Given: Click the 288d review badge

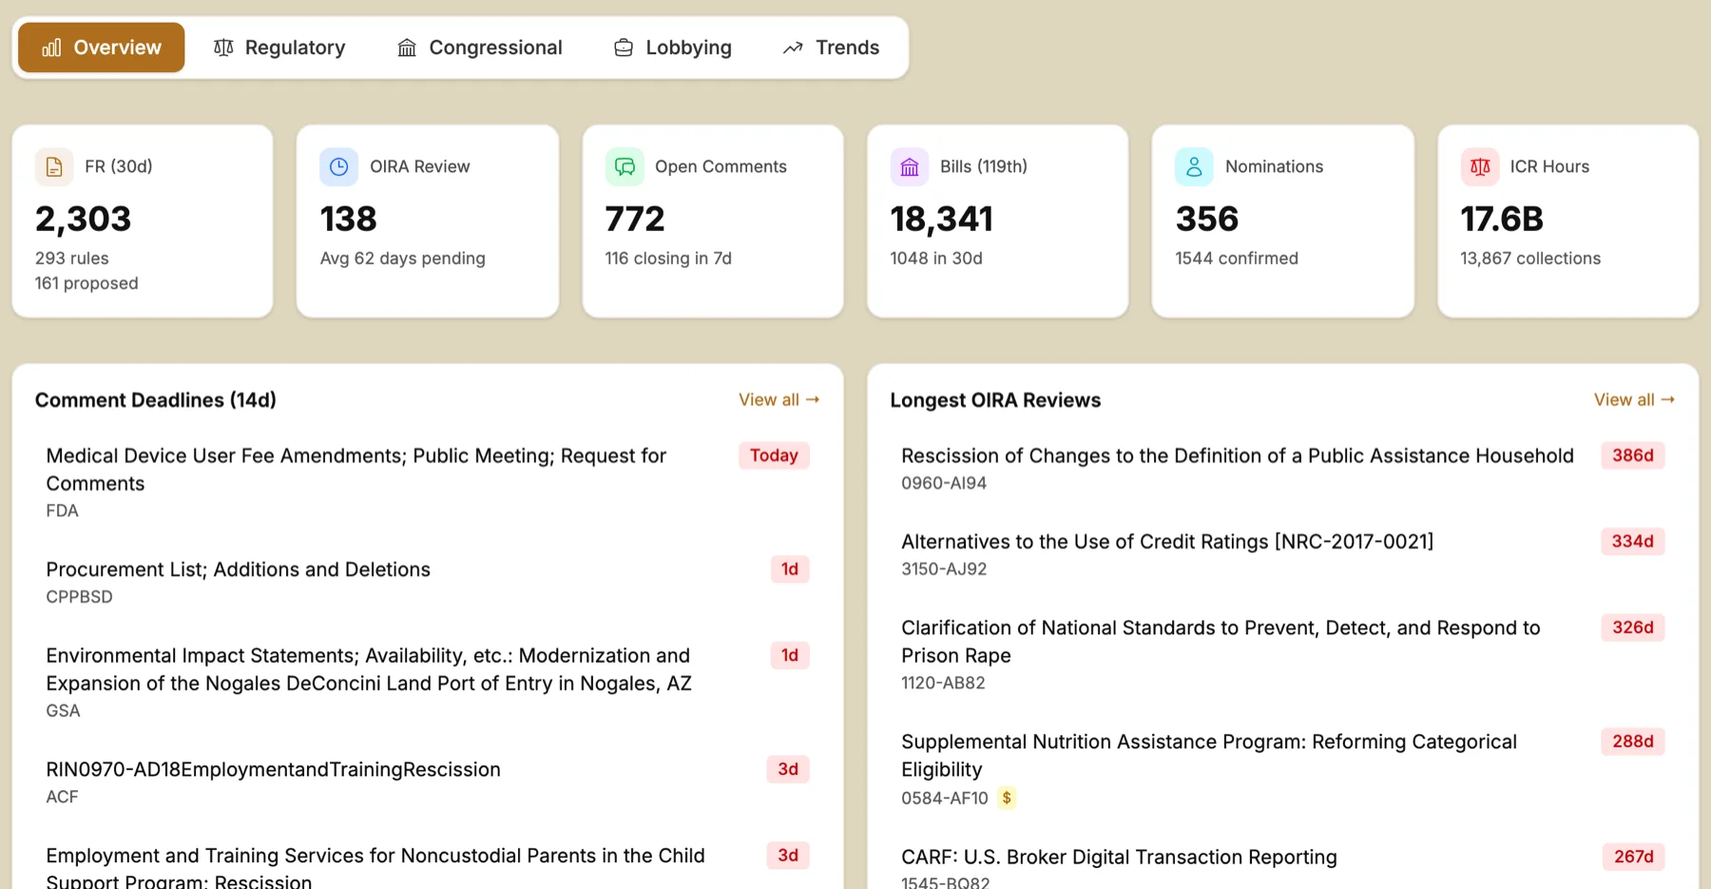Looking at the screenshot, I should 1633,742.
